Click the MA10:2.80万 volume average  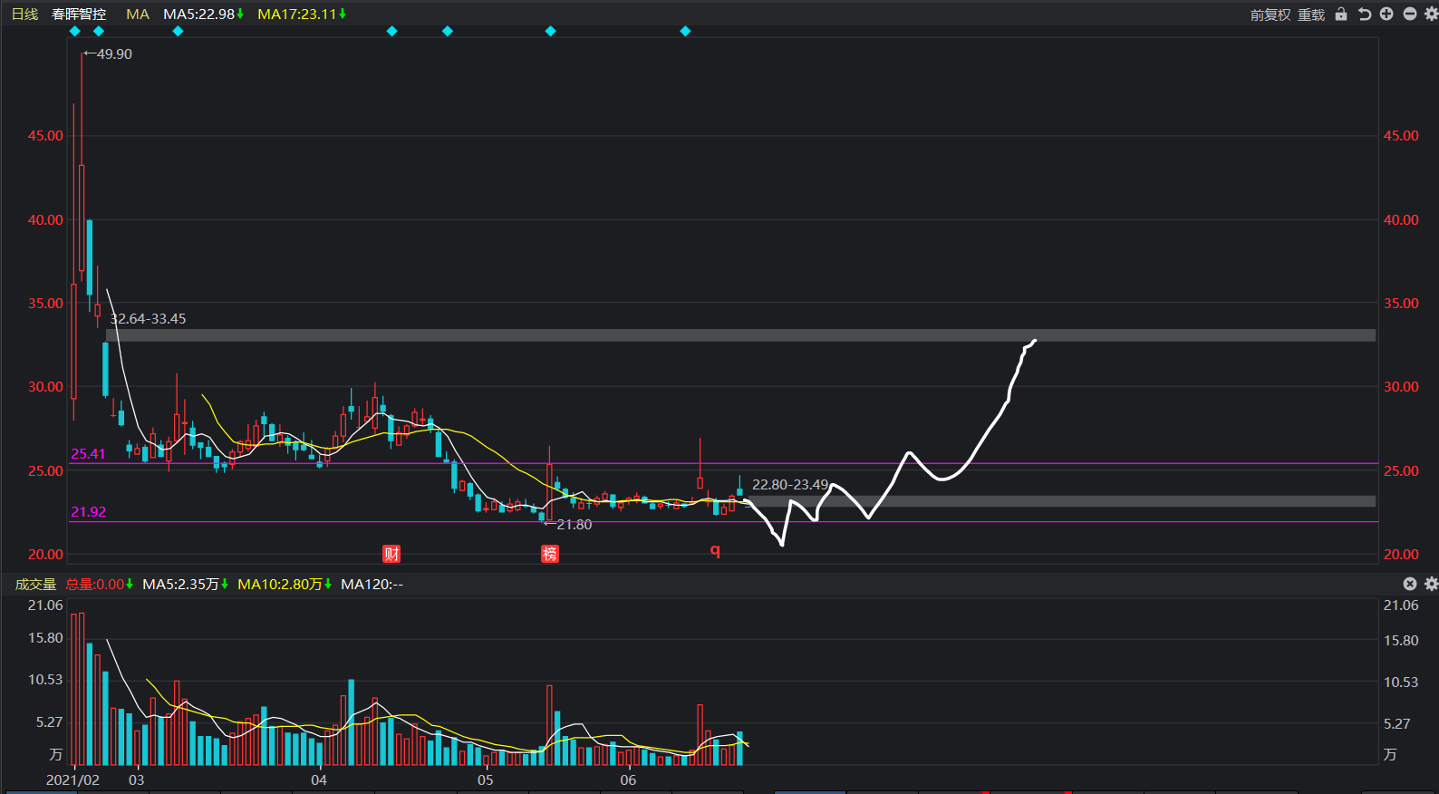pyautogui.click(x=285, y=584)
